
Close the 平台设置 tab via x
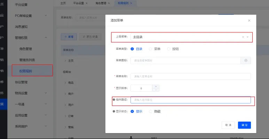(x=86, y=3)
